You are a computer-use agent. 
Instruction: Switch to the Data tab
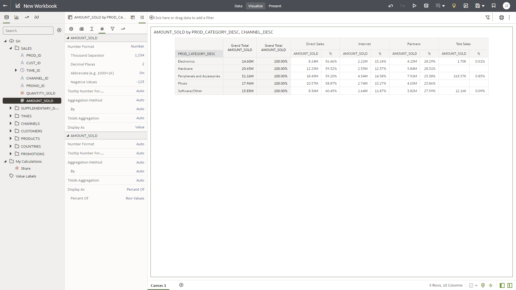click(x=238, y=6)
